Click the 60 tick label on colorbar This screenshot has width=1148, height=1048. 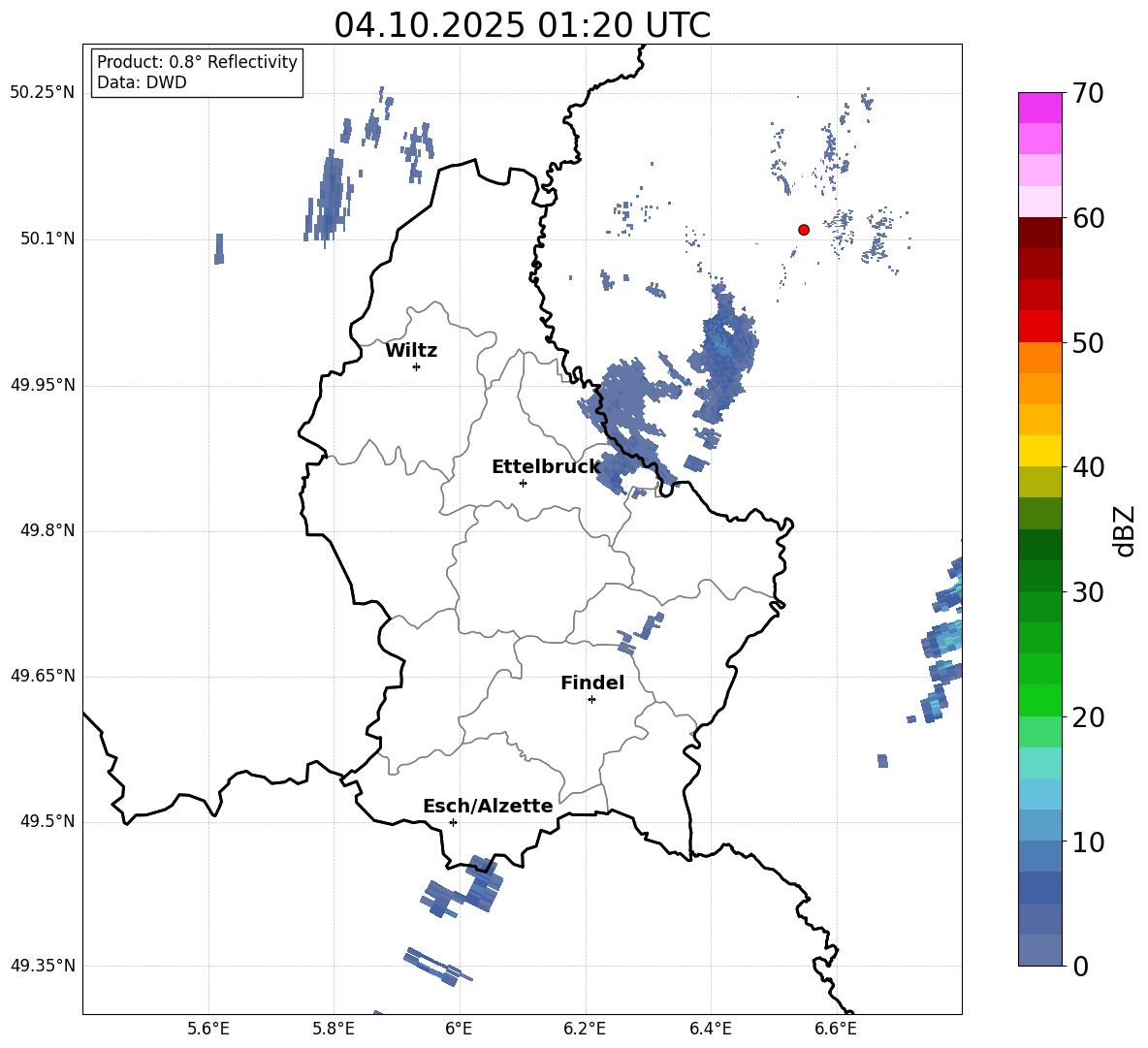point(1089,218)
